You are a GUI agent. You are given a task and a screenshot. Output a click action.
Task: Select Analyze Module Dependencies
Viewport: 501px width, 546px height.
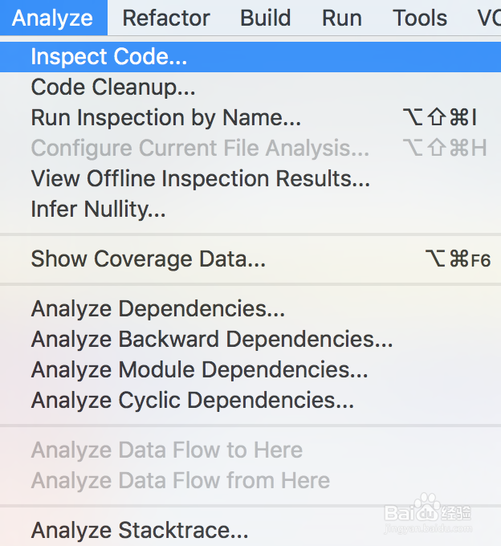tap(200, 370)
